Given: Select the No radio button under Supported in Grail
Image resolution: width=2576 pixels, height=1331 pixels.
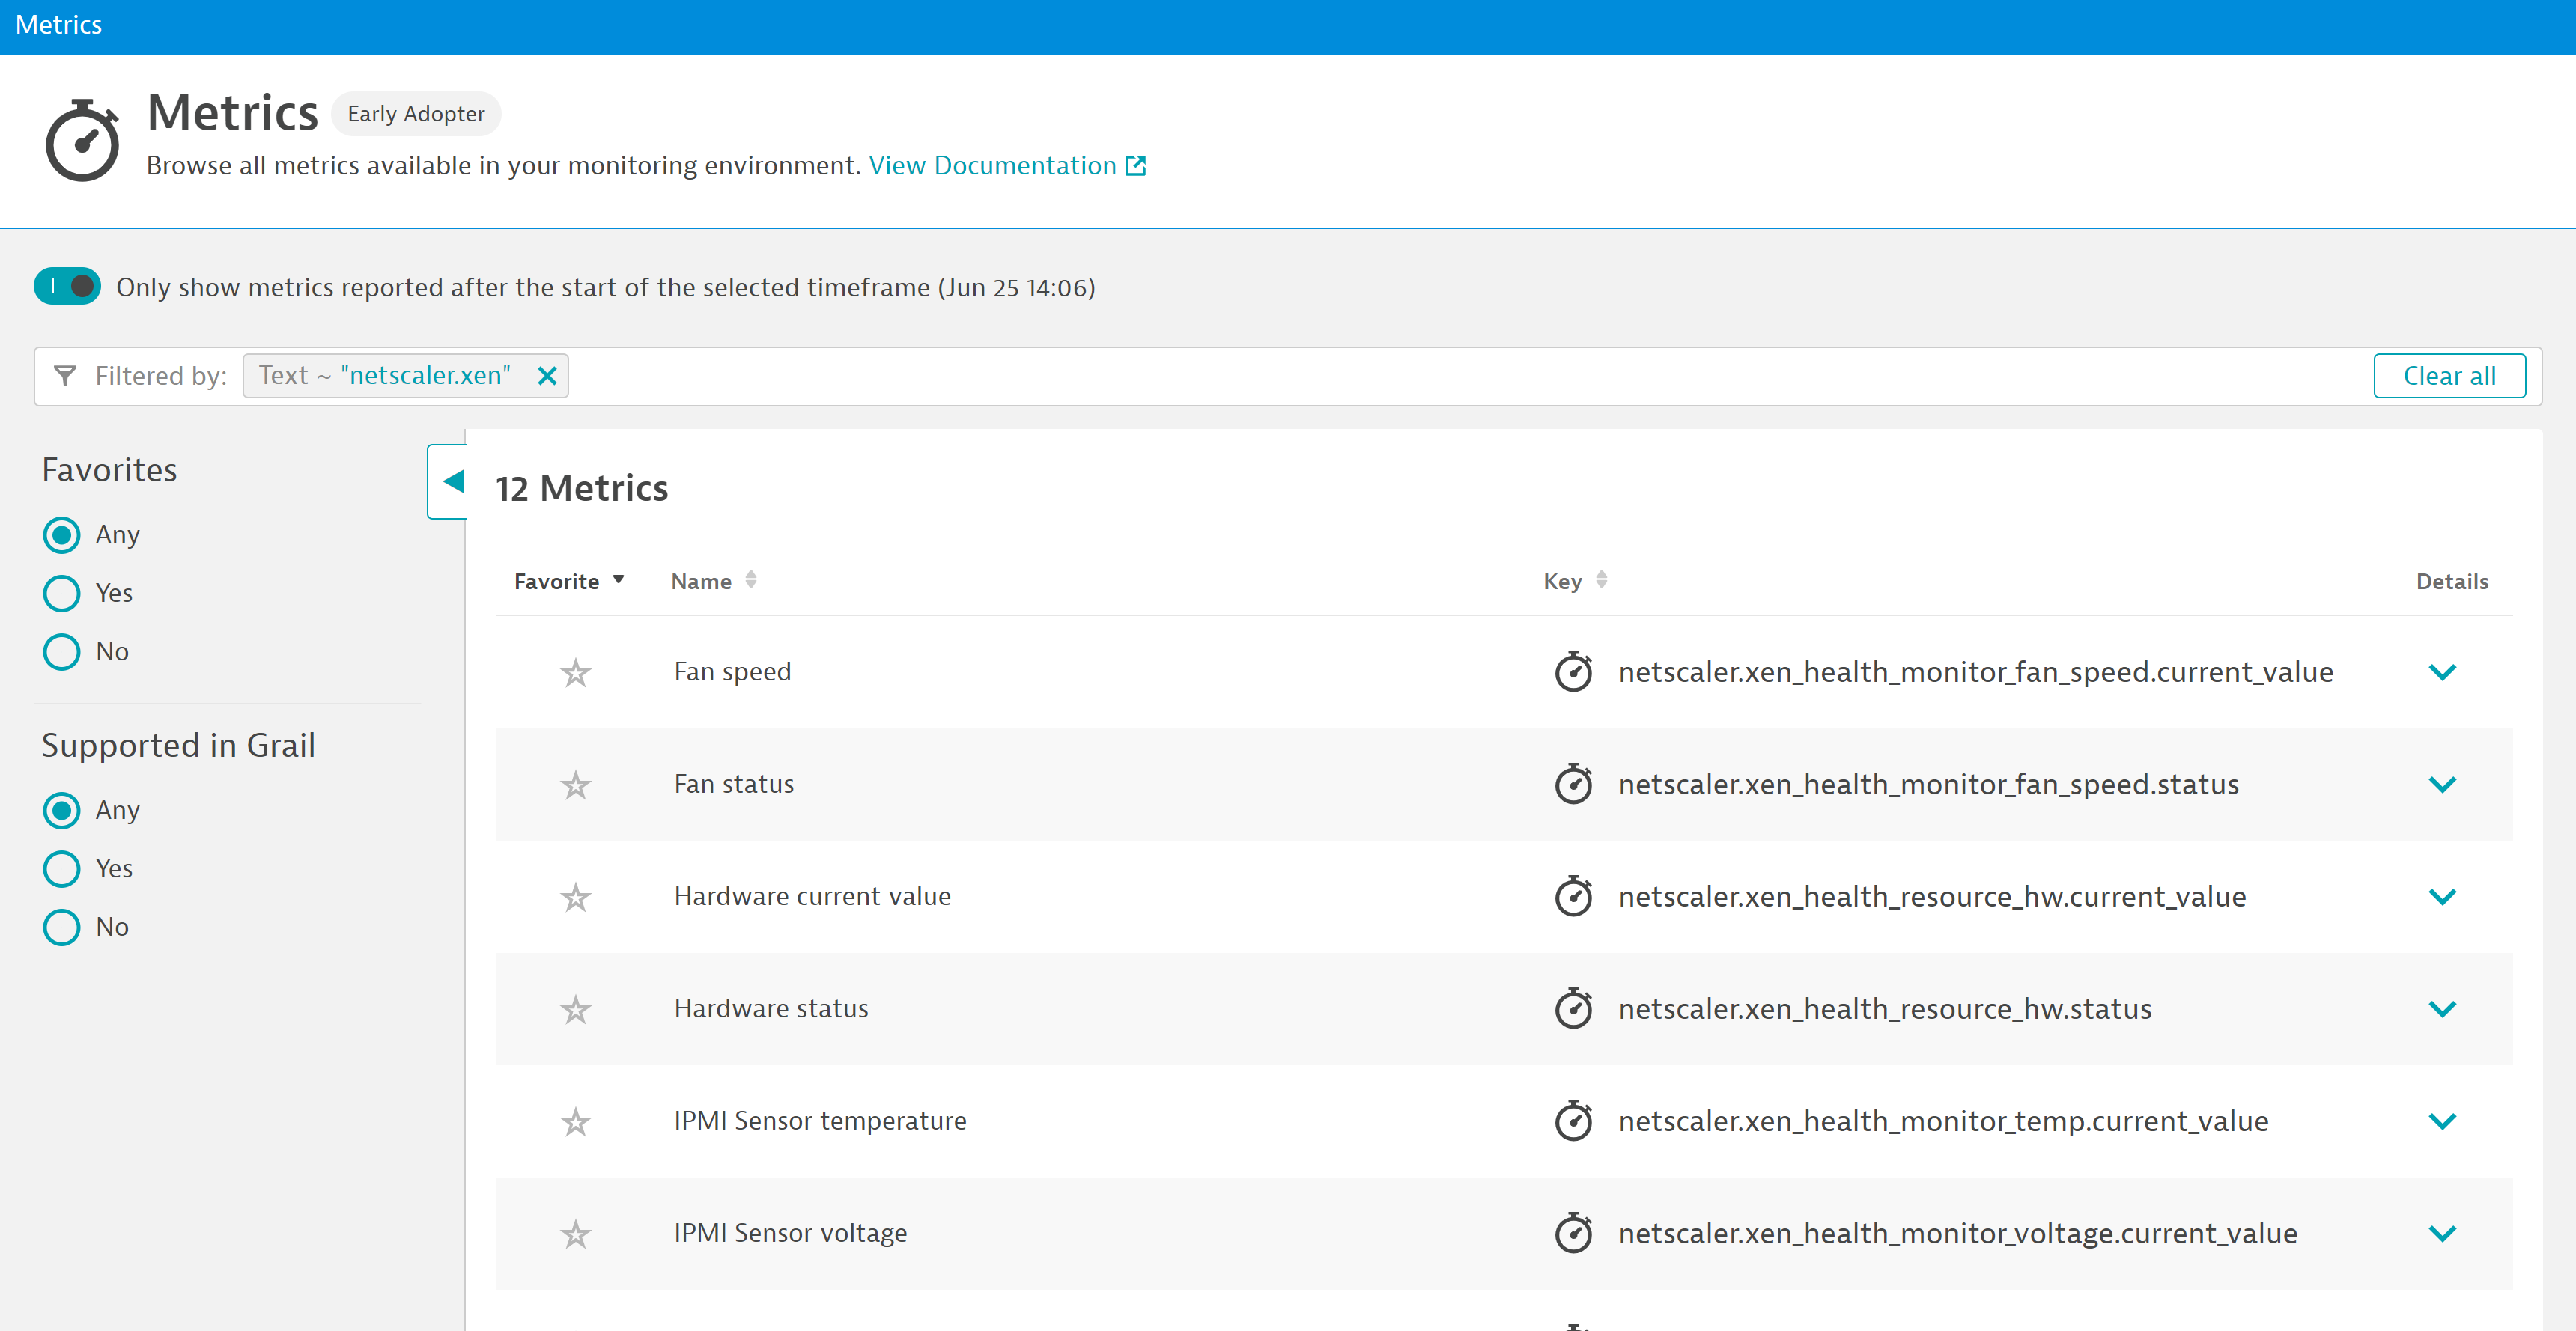Looking at the screenshot, I should click(63, 927).
